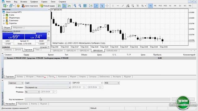198x111 pixels.
Task: Switch to MN timeframe
Action: point(190,6)
